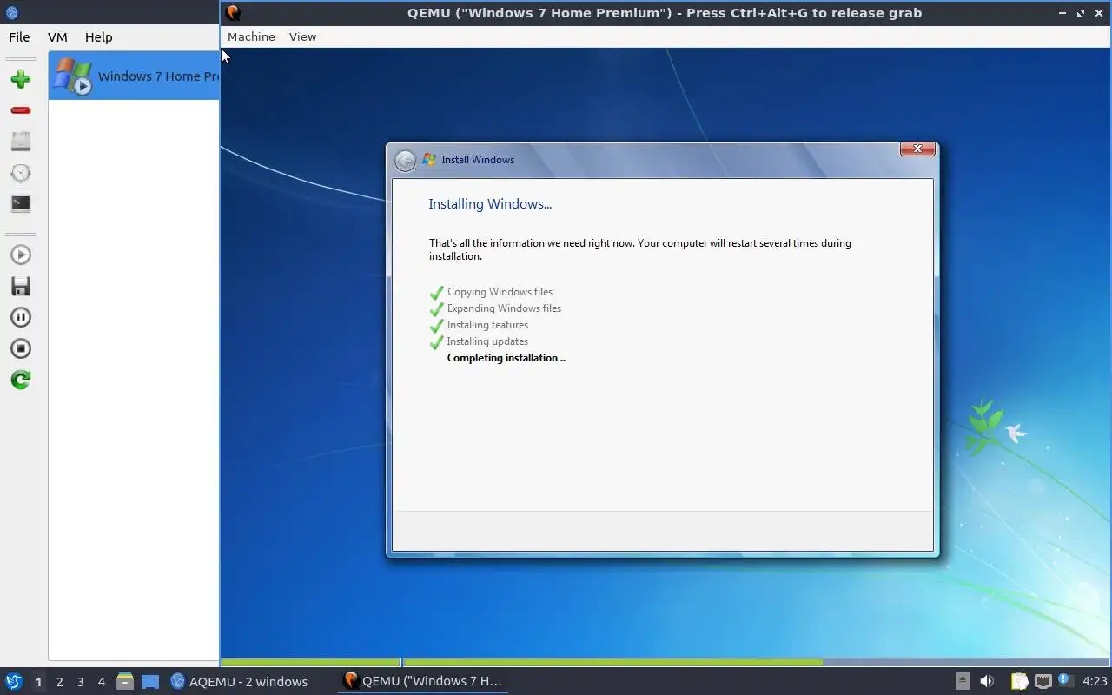This screenshot has height=695, width=1112.
Task: Switch to workspace 1
Action: [38, 682]
